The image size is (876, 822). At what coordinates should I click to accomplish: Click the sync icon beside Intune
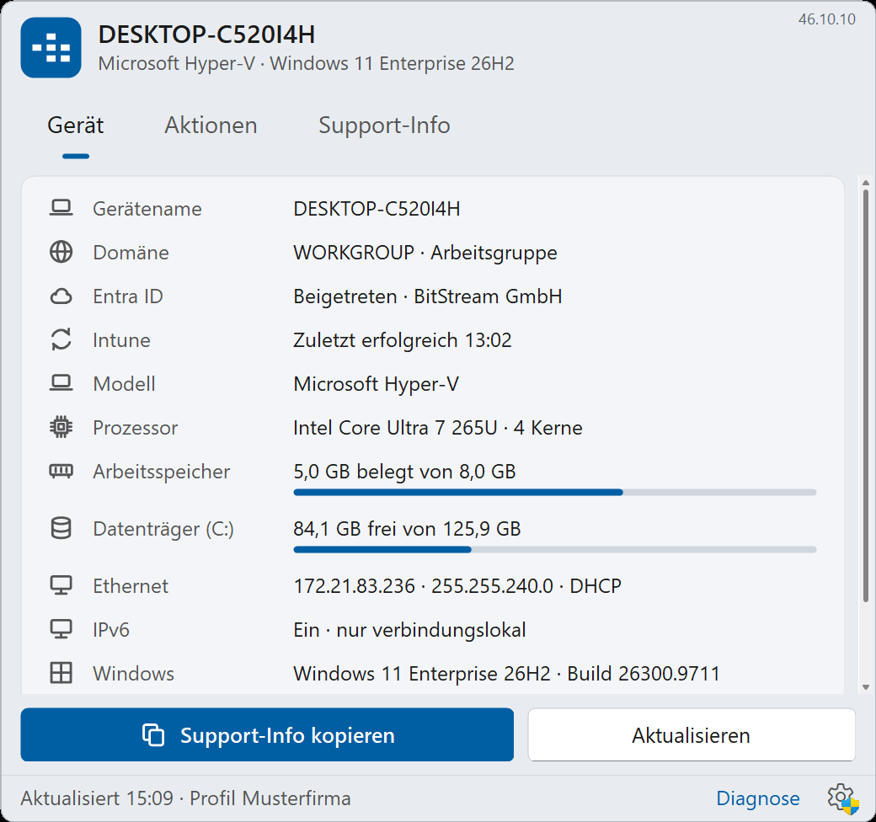click(61, 339)
